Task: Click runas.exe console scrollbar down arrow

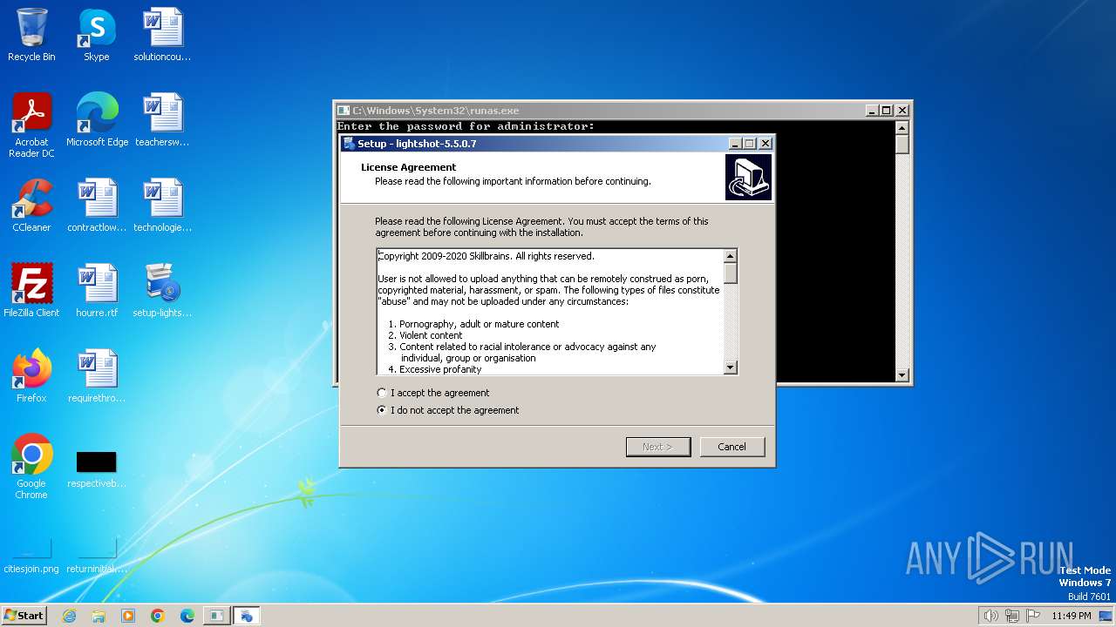Action: pos(902,375)
